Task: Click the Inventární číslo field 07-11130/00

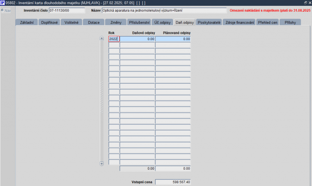Action: click(x=67, y=11)
